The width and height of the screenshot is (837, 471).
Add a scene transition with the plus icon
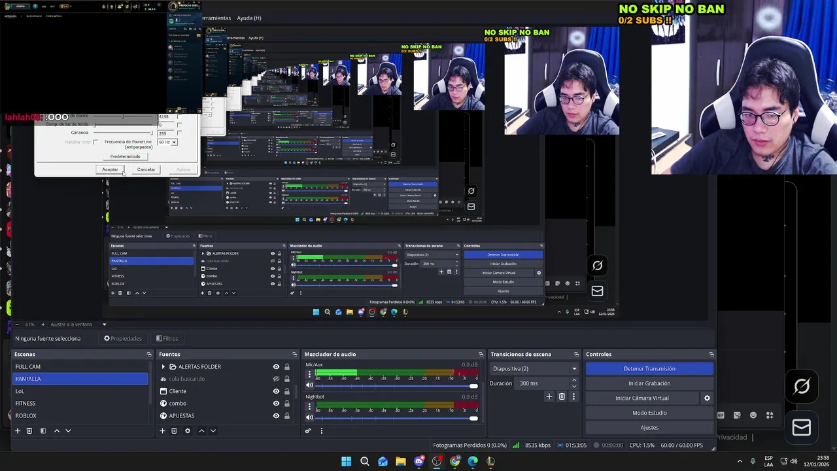[x=549, y=396]
